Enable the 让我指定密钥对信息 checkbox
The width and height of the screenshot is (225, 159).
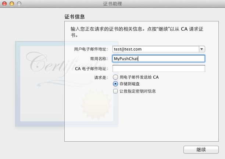[115, 91]
